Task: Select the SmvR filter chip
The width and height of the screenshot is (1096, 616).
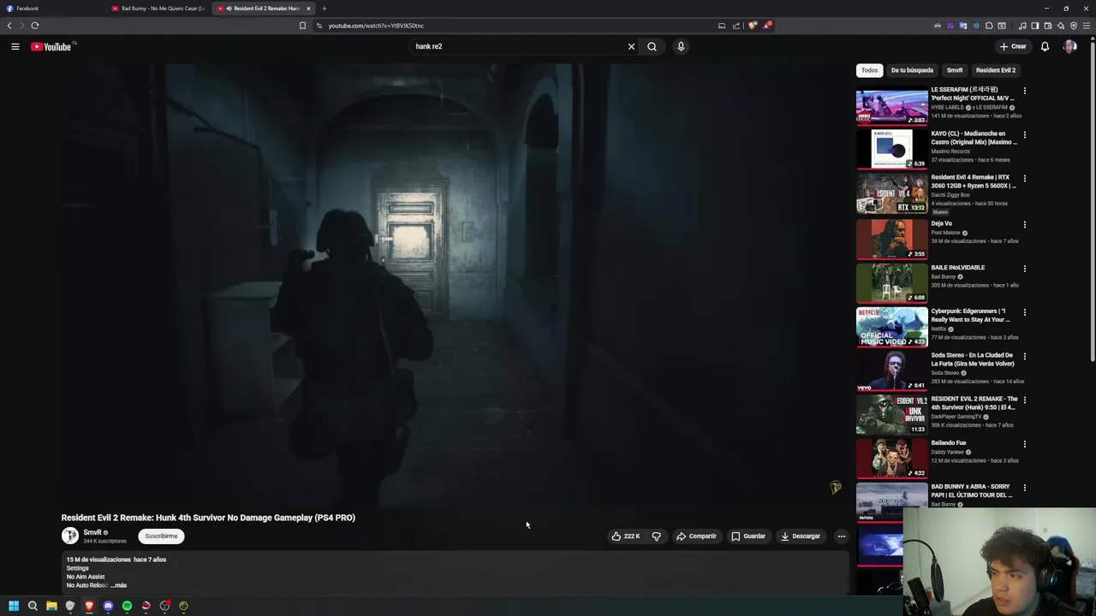Action: (955, 70)
